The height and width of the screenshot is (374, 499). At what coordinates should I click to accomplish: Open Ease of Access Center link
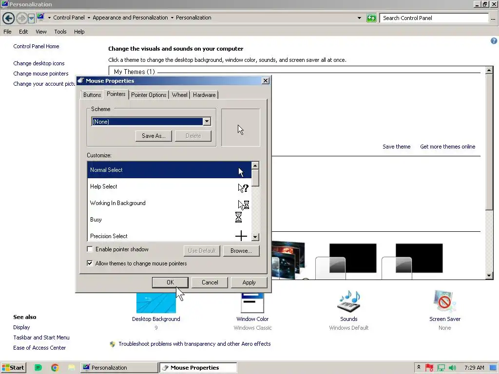[39, 348]
